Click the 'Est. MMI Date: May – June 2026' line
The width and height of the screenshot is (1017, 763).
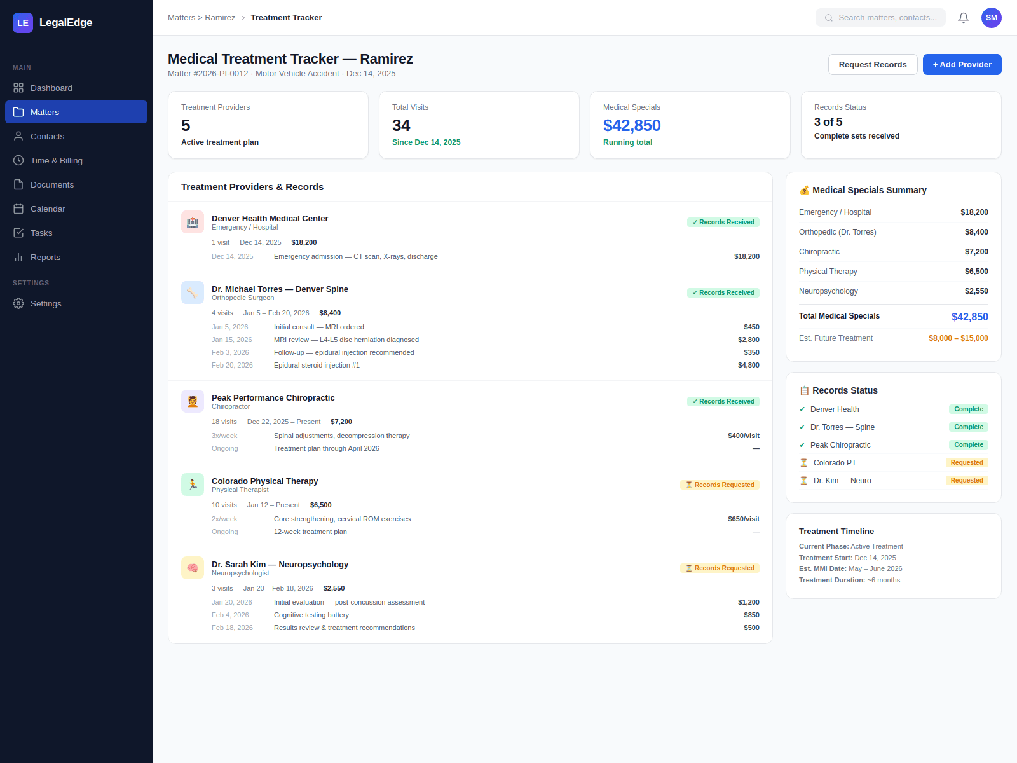click(850, 568)
